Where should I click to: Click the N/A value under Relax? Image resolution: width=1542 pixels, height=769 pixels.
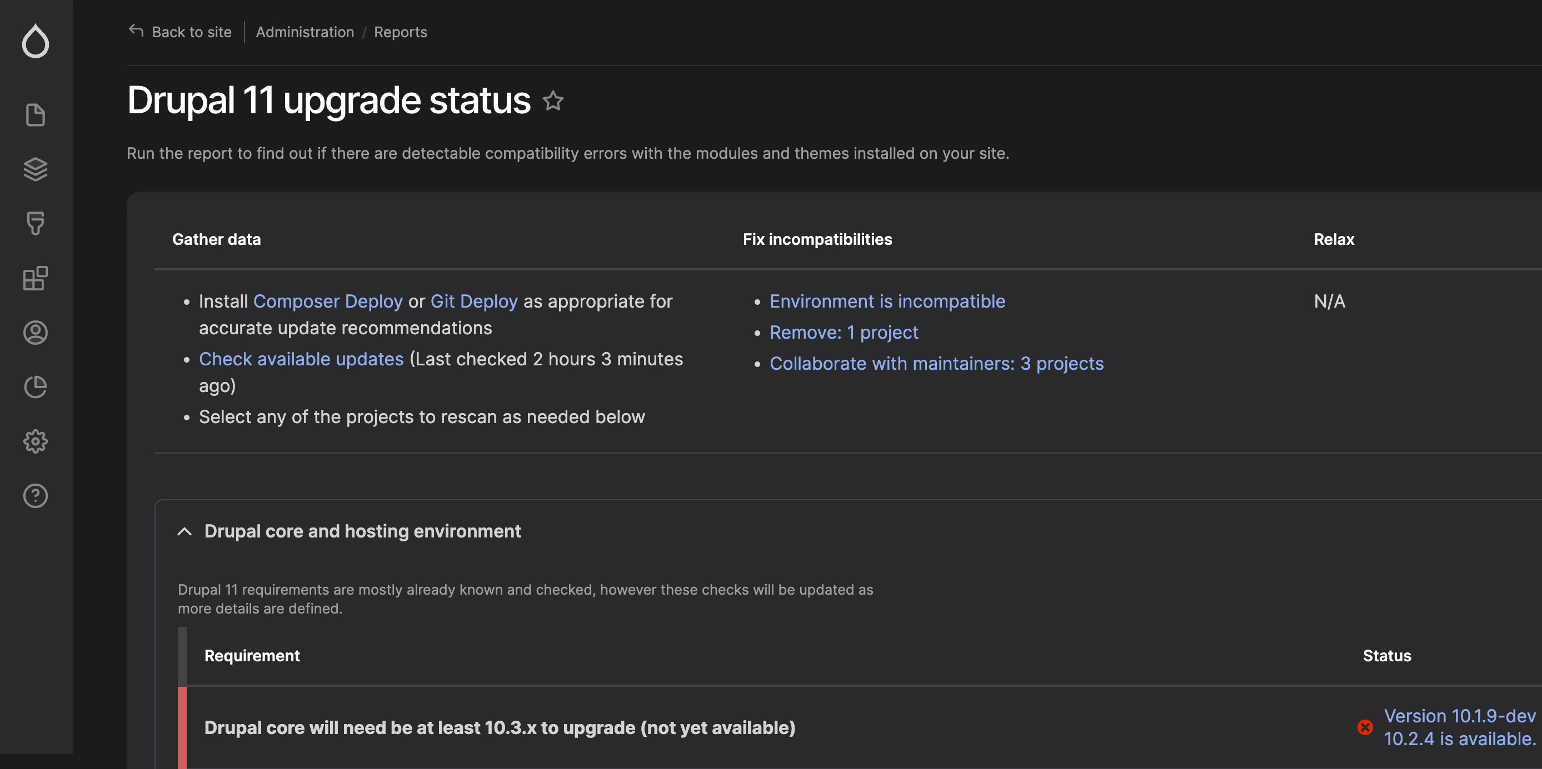1330,301
